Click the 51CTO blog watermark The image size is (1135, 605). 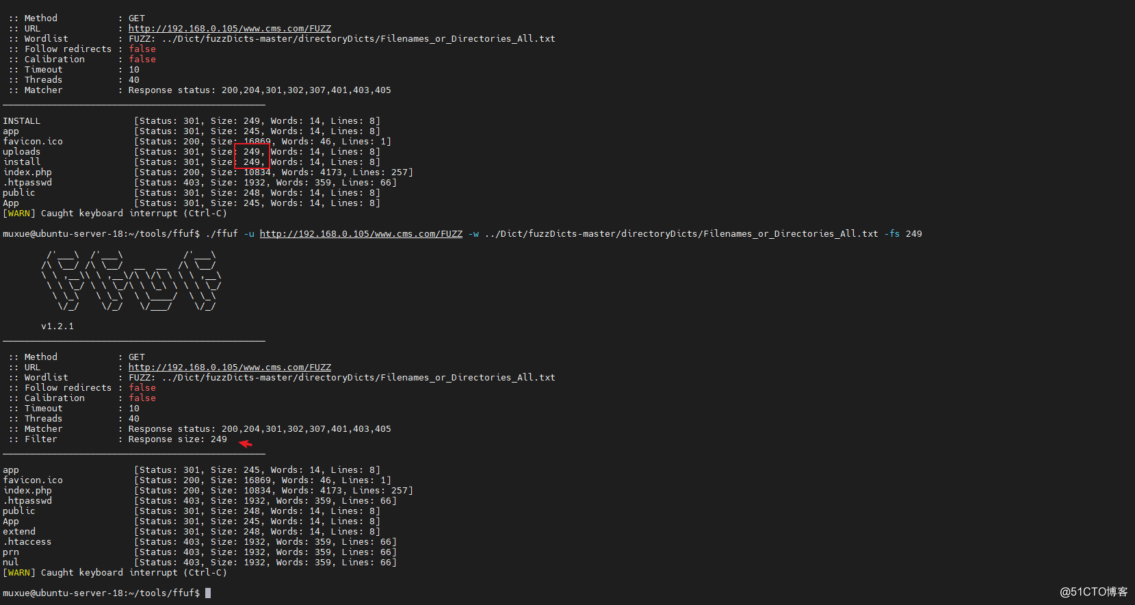pos(1094,592)
